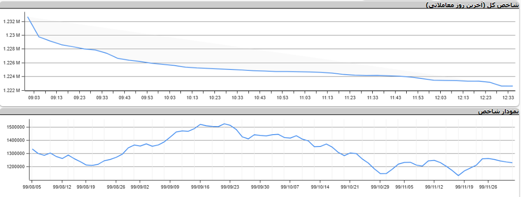This screenshot has height=197, width=521.
Task: Select the 1.226 M value axis label
Action: tap(11, 63)
